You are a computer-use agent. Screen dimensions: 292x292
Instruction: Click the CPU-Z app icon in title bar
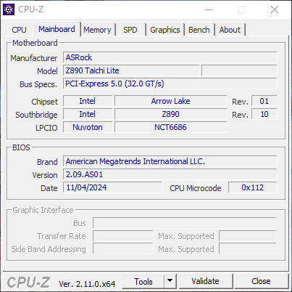(x=9, y=9)
